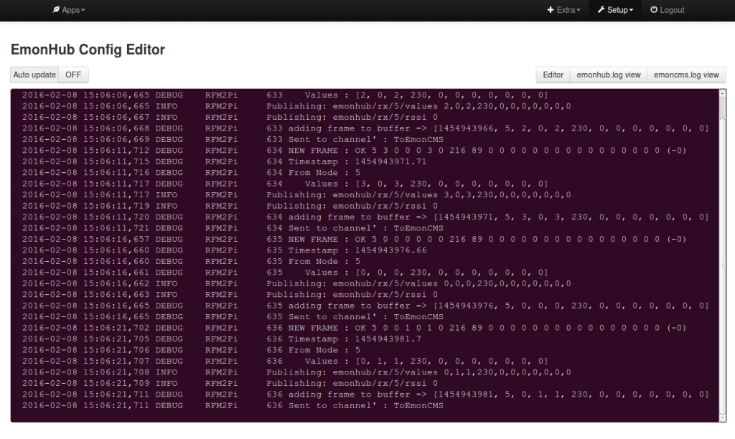
Task: Click the wrench icon beside Setup
Action: [x=601, y=9]
